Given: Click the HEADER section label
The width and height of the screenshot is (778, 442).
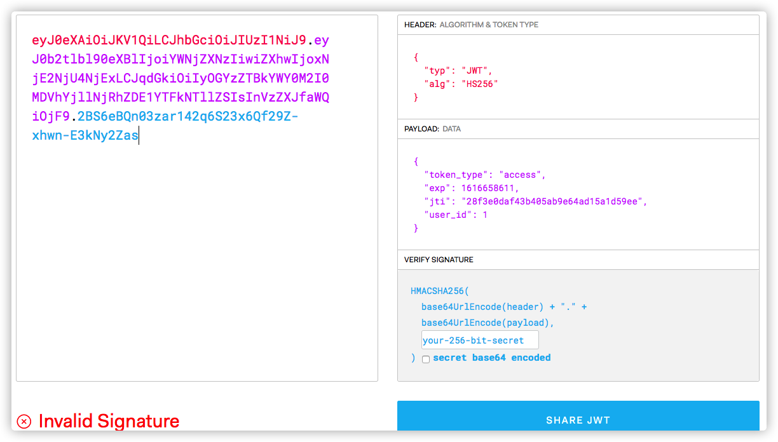Looking at the screenshot, I should [420, 25].
